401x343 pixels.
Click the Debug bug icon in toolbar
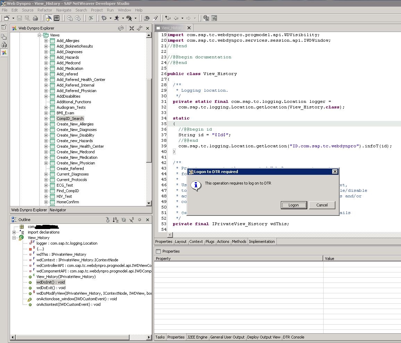104,18
